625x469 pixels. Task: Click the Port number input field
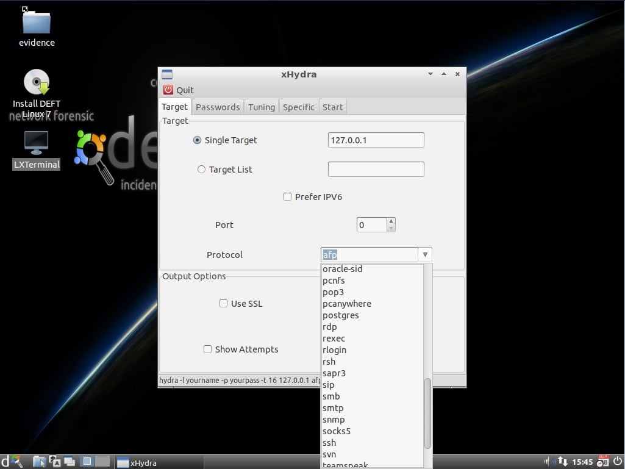click(x=371, y=224)
